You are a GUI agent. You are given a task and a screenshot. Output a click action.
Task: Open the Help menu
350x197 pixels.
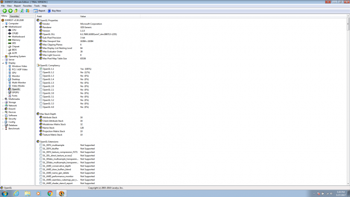[x=44, y=6]
